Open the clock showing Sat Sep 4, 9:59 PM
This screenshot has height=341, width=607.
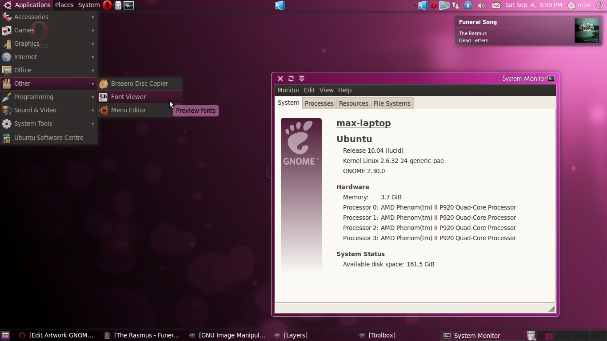(x=533, y=5)
